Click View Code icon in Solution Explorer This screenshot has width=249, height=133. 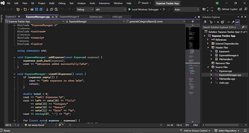click(x=228, y=22)
